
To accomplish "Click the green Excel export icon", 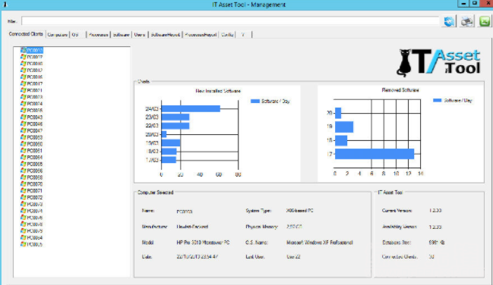I will pyautogui.click(x=485, y=21).
